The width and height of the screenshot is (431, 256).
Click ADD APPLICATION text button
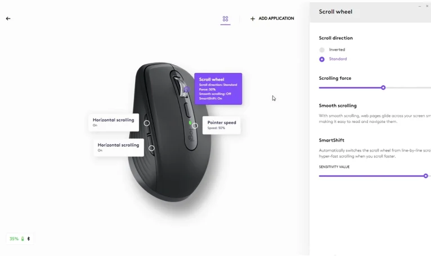(x=276, y=19)
